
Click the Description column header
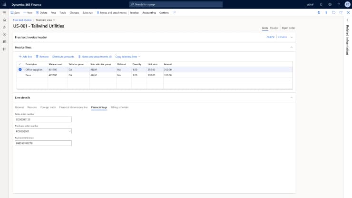[x=31, y=64]
